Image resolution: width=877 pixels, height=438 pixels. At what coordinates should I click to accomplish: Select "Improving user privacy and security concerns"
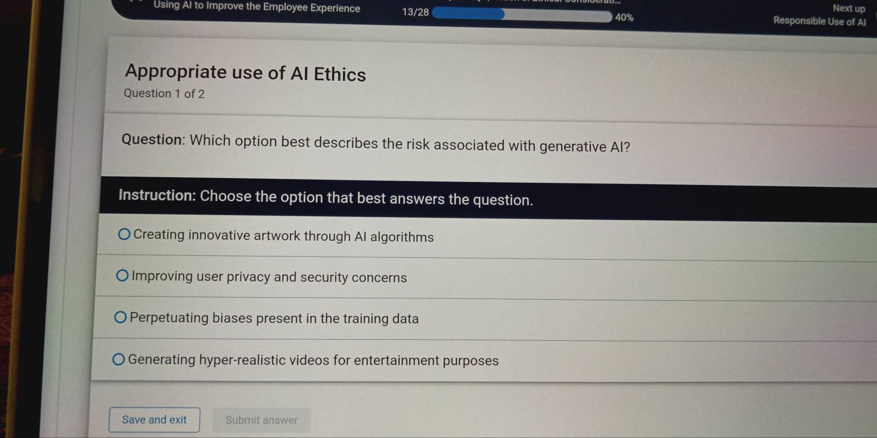tap(268, 277)
